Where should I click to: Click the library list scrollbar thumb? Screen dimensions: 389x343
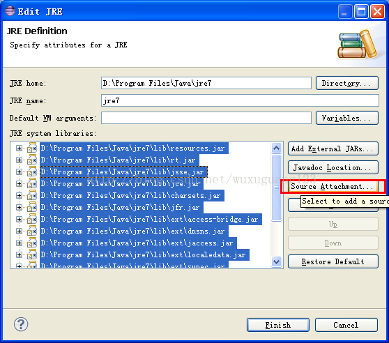[x=276, y=188]
